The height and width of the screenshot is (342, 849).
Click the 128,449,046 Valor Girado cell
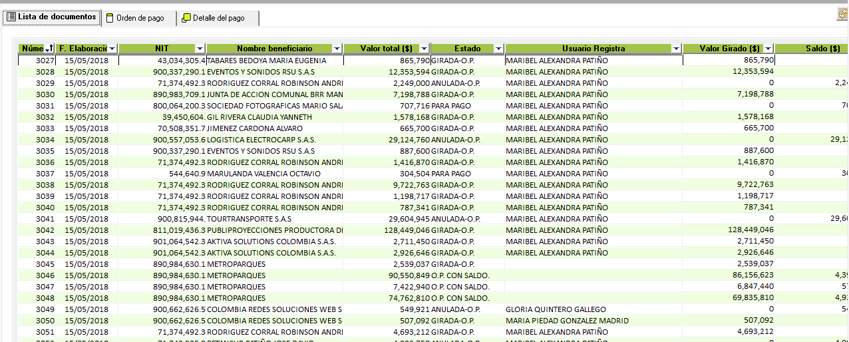[x=745, y=230]
